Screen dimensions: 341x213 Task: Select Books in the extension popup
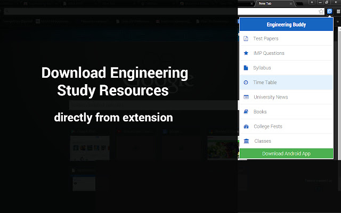click(286, 112)
